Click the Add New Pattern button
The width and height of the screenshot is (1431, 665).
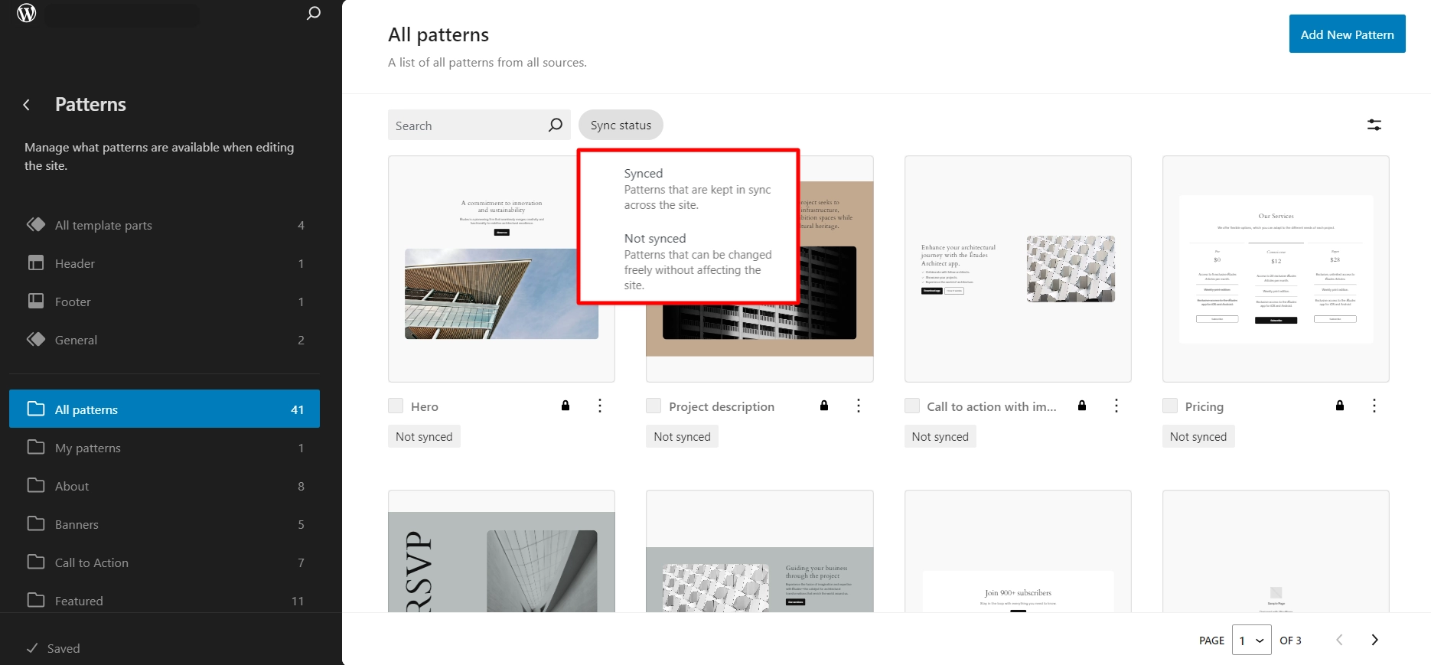click(1347, 34)
